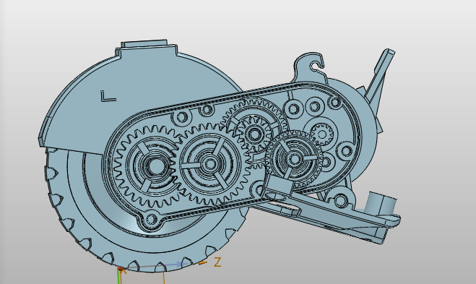Screen dimensions: 476x284
Task: Click the upper-right gearbox corner screw hole
Action: pyautogui.click(x=335, y=102)
